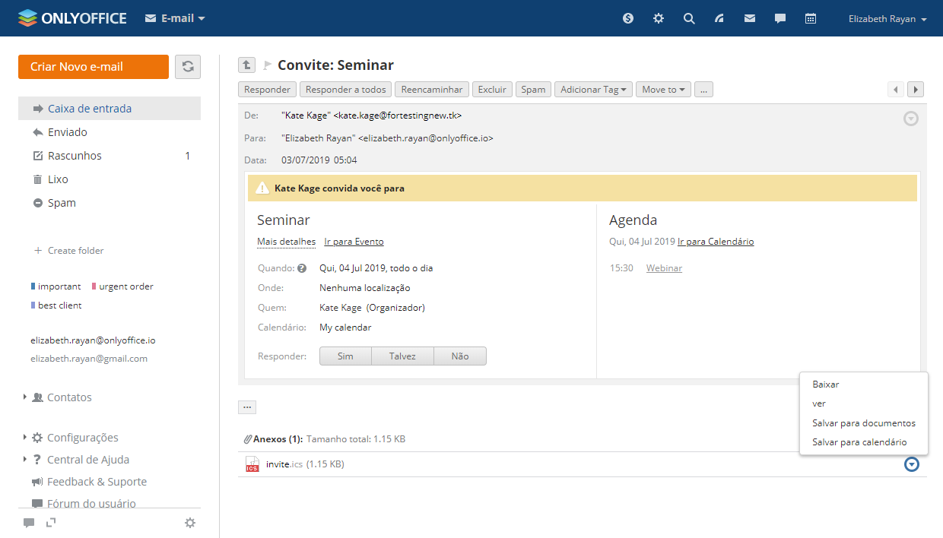Open the search magnifier in header
This screenshot has height=538, width=943.
tap(689, 18)
